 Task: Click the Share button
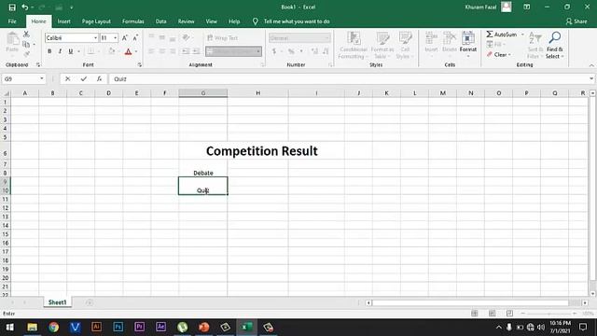(576, 21)
